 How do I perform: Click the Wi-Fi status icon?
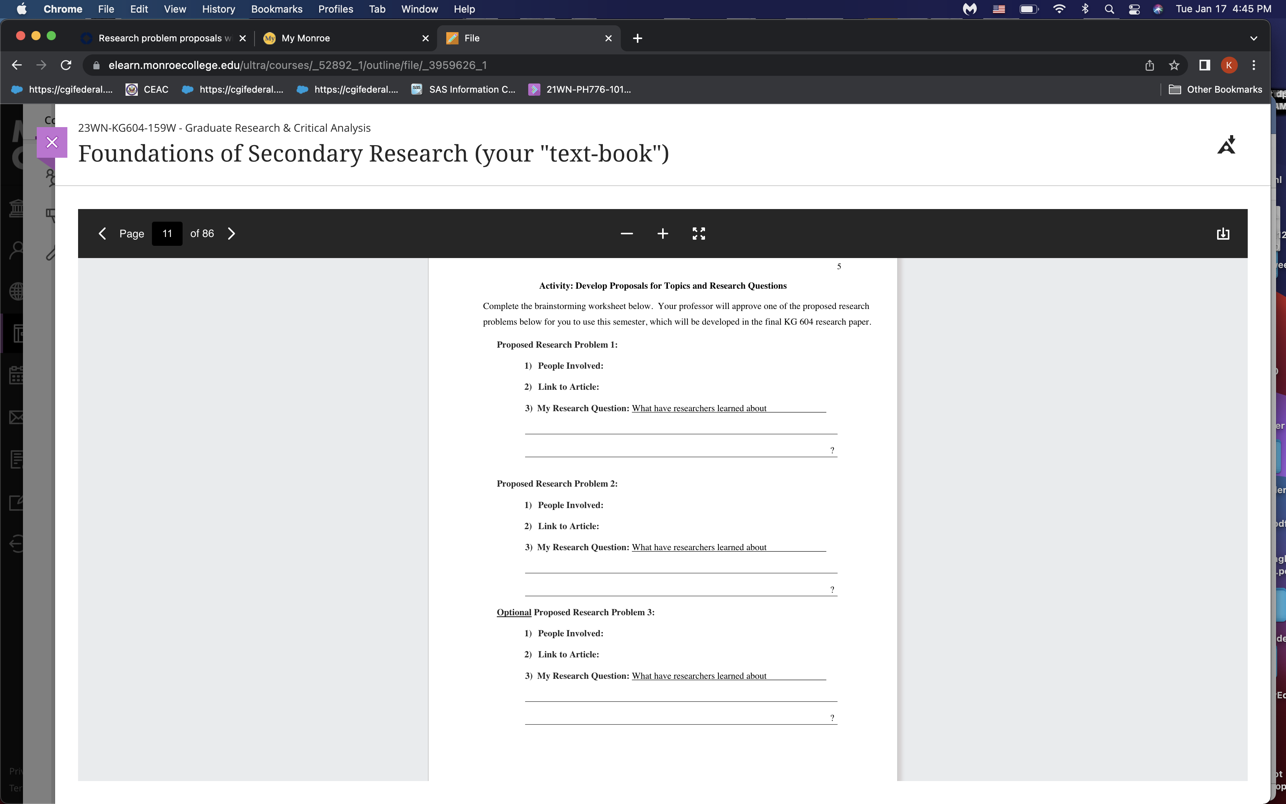(1059, 9)
